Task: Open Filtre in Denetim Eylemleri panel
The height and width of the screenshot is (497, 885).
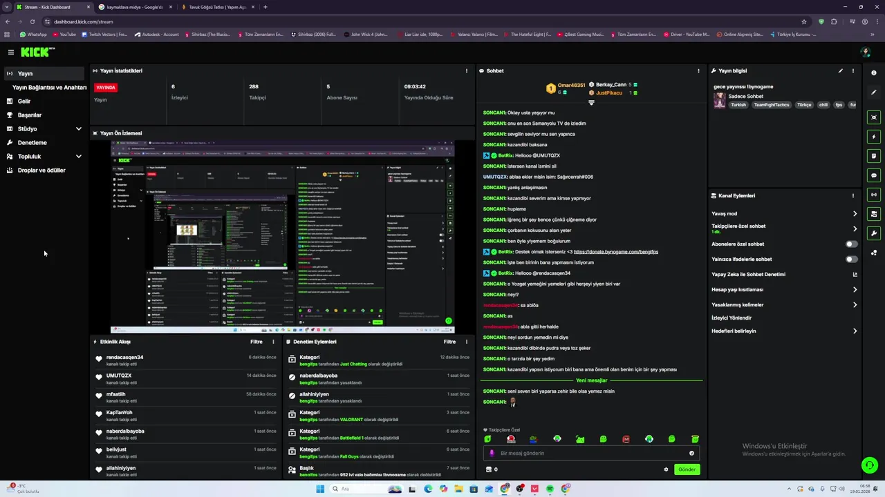Action: 449,342
